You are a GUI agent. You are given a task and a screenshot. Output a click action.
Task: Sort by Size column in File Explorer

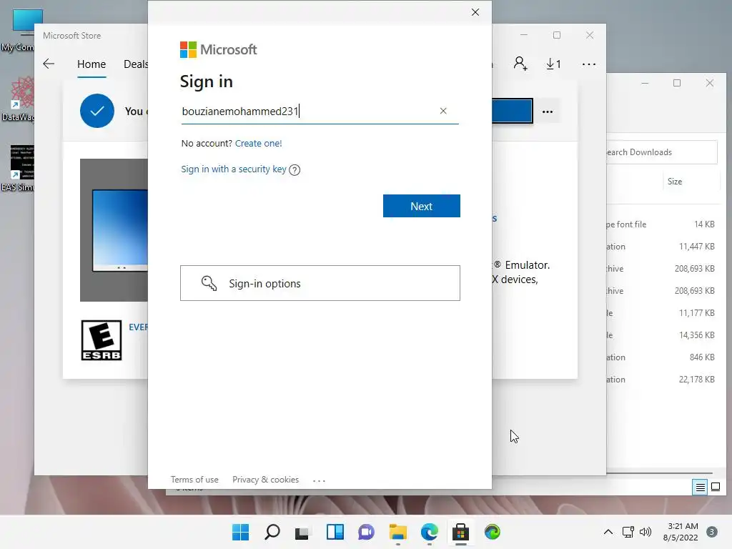(x=675, y=182)
